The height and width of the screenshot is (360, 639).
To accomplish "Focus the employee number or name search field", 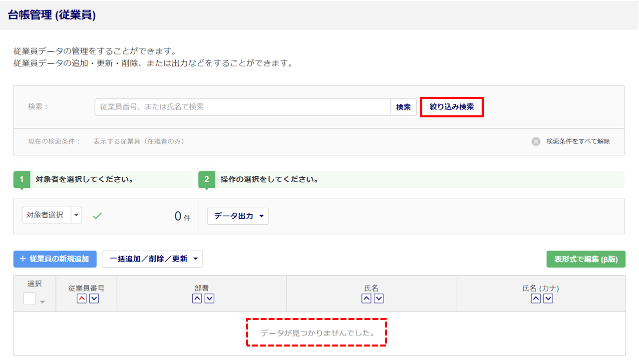I will (x=243, y=107).
